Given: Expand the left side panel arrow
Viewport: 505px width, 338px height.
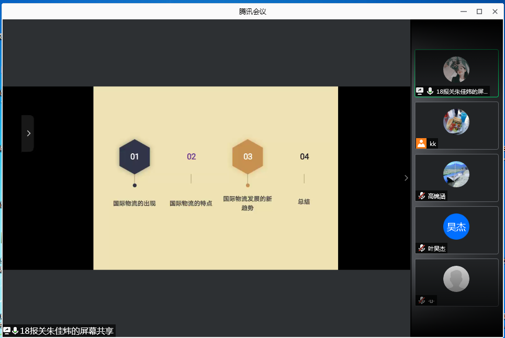Looking at the screenshot, I should coord(28,133).
